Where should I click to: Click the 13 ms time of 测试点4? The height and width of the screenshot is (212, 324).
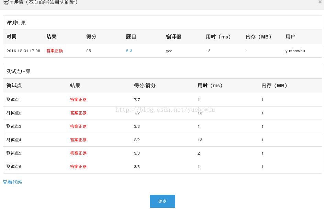[x=200, y=140]
